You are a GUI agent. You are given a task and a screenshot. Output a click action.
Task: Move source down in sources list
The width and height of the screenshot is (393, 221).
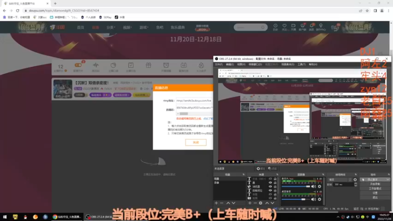click(273, 203)
